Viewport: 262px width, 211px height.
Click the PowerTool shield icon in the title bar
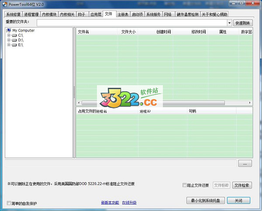[5, 4]
